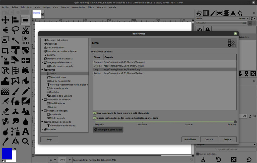Click the icon size slider handle at Enorme
This screenshot has width=257, height=163.
(235, 122)
